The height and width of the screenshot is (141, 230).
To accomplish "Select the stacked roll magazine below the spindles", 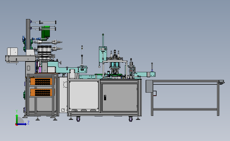I will [45, 53].
